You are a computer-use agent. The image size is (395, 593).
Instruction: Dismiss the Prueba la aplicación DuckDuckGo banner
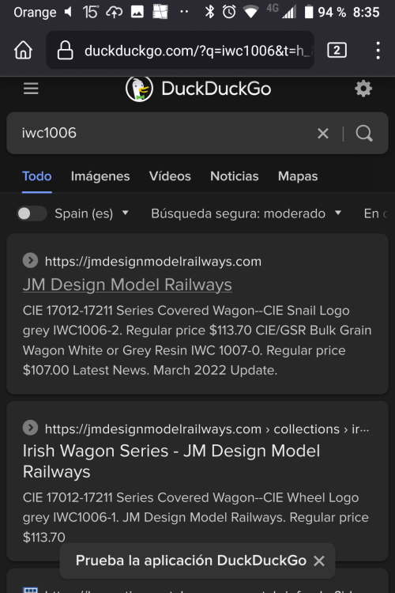[319, 561]
